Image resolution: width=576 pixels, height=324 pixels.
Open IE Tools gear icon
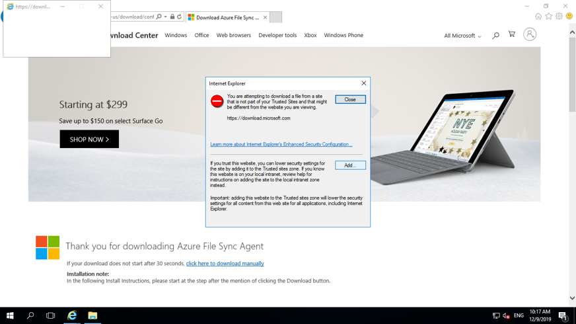pos(559,16)
